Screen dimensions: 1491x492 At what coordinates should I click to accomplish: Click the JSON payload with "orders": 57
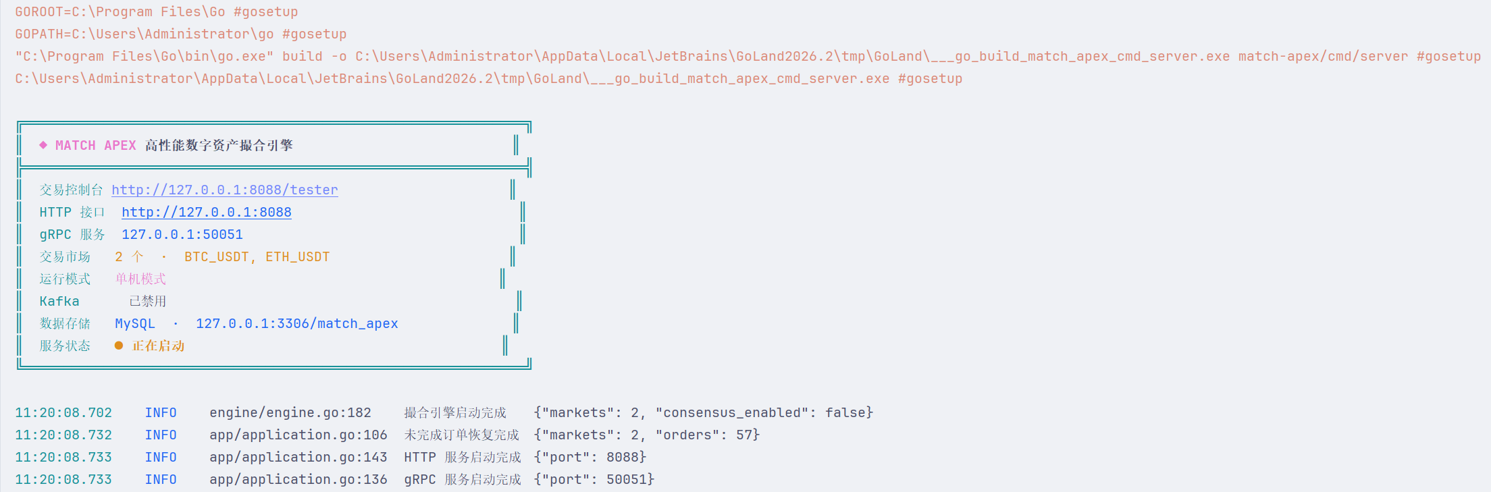point(647,435)
